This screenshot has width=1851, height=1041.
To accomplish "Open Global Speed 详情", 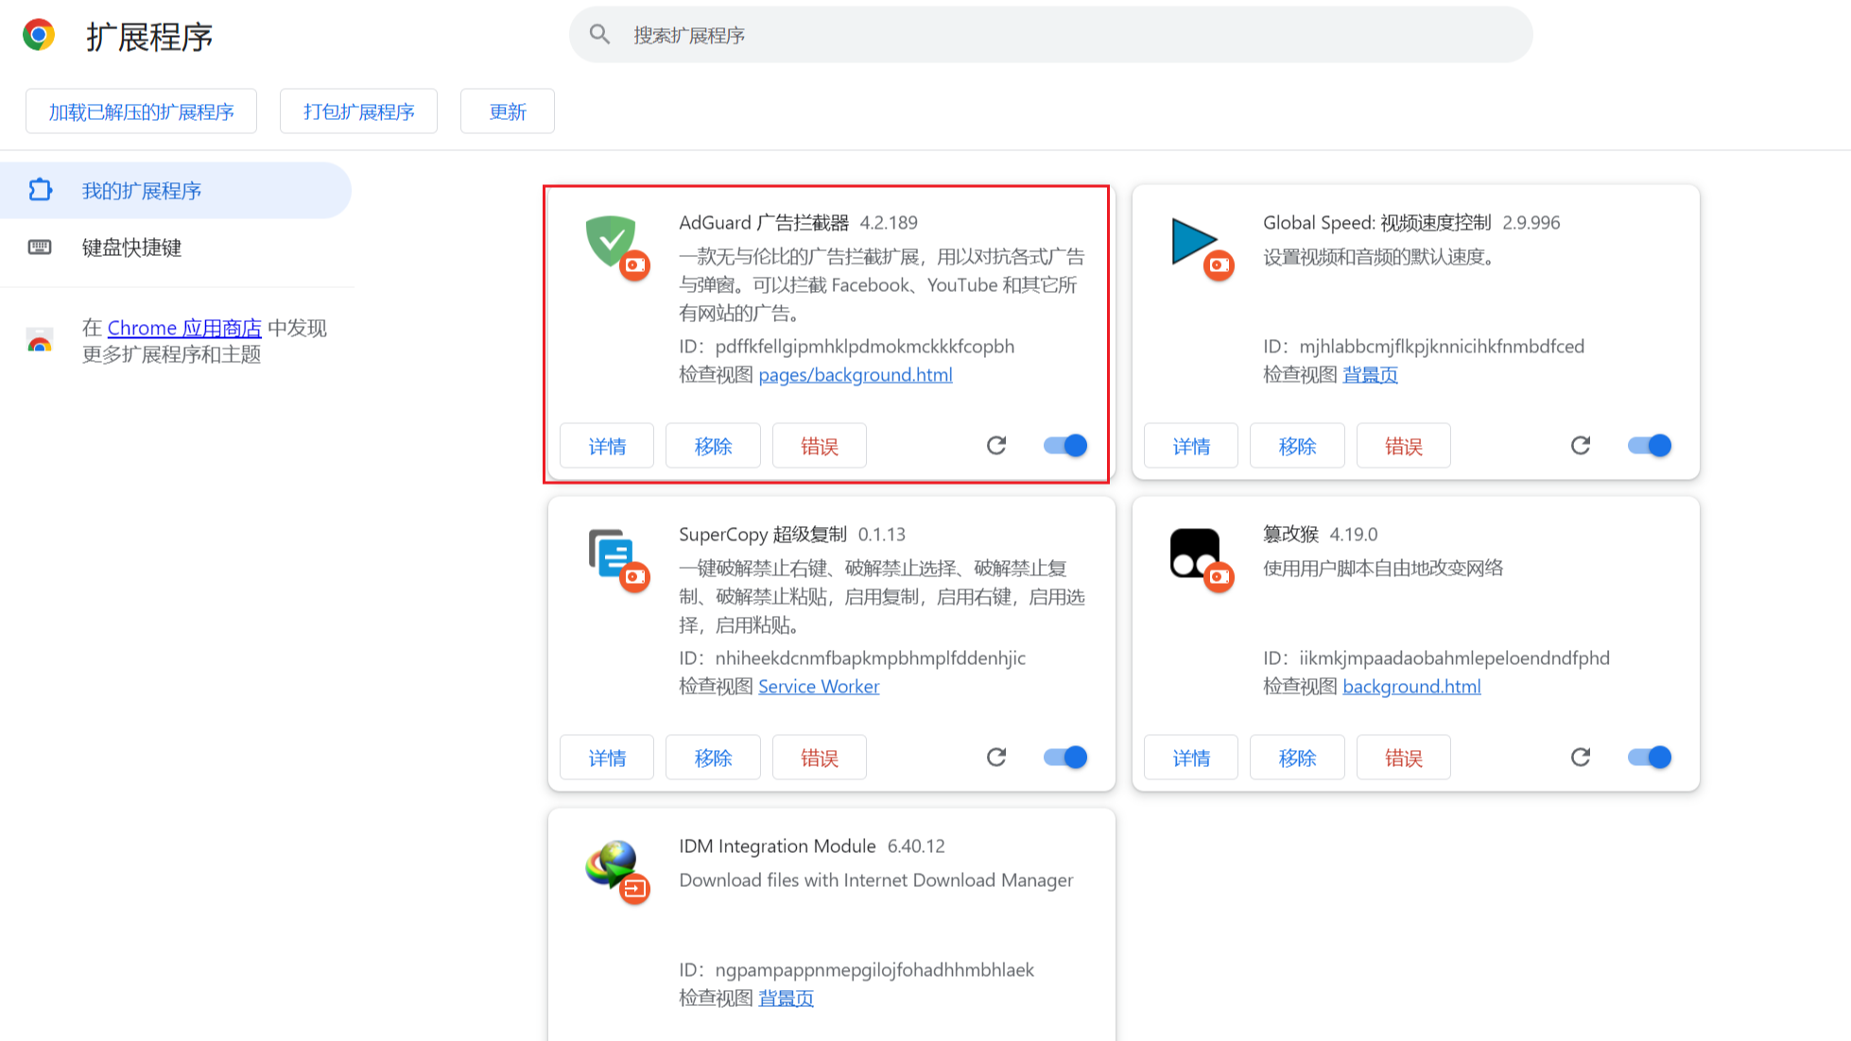I will click(x=1191, y=446).
